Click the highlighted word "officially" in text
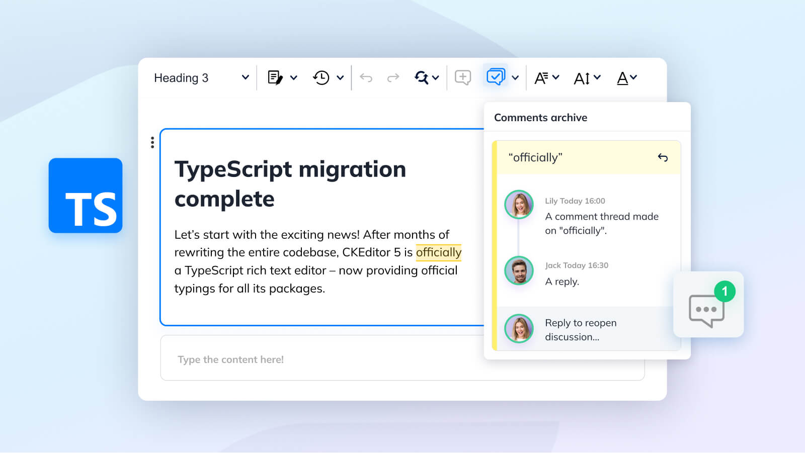This screenshot has height=453, width=805. (x=438, y=252)
